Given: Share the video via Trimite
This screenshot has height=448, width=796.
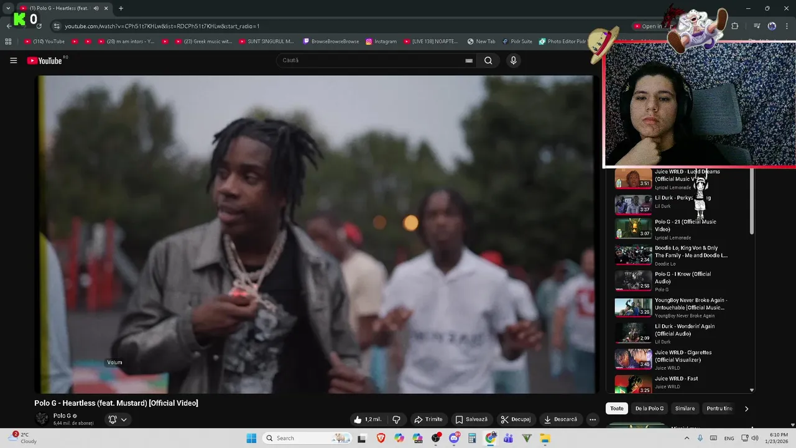Looking at the screenshot, I should point(428,419).
